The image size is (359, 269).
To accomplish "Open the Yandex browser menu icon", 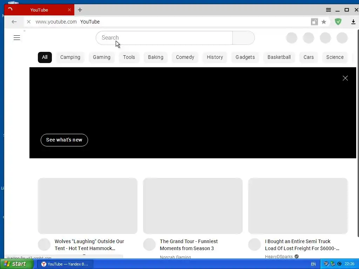I will tap(328, 10).
